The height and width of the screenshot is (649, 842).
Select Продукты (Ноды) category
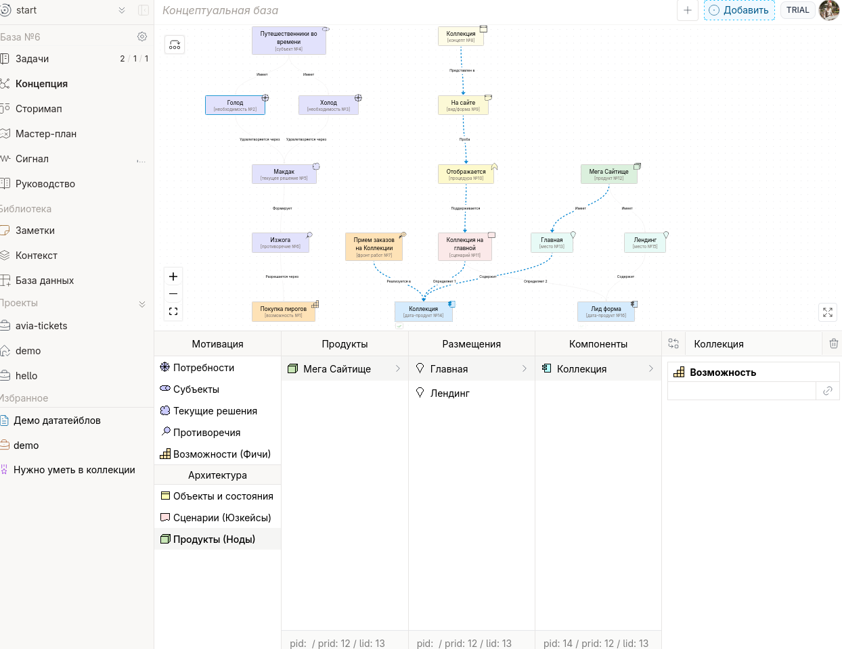214,539
